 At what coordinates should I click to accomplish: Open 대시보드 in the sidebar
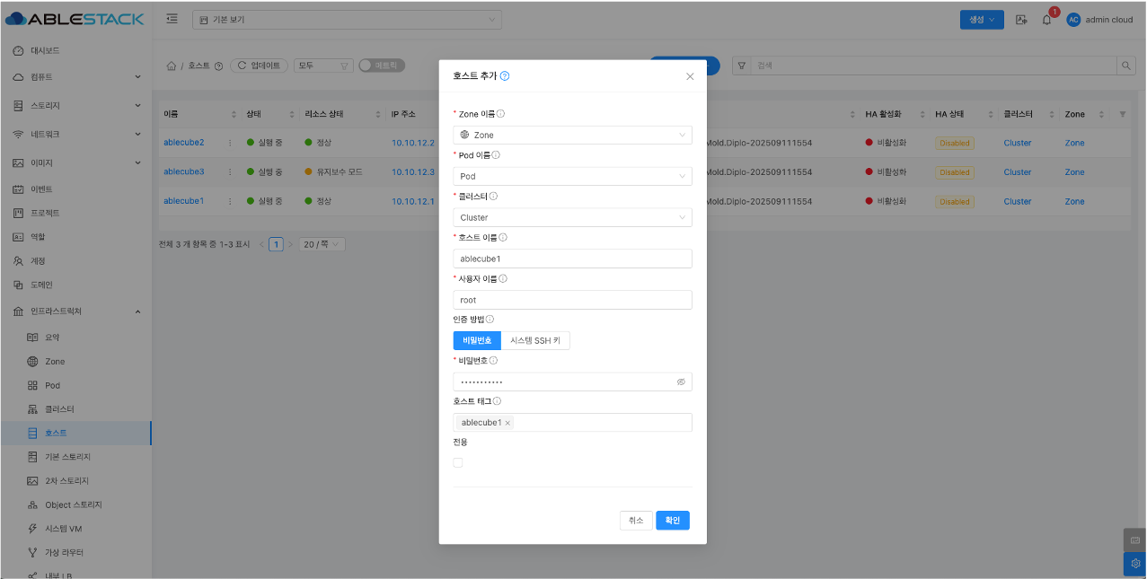pyautogui.click(x=45, y=50)
